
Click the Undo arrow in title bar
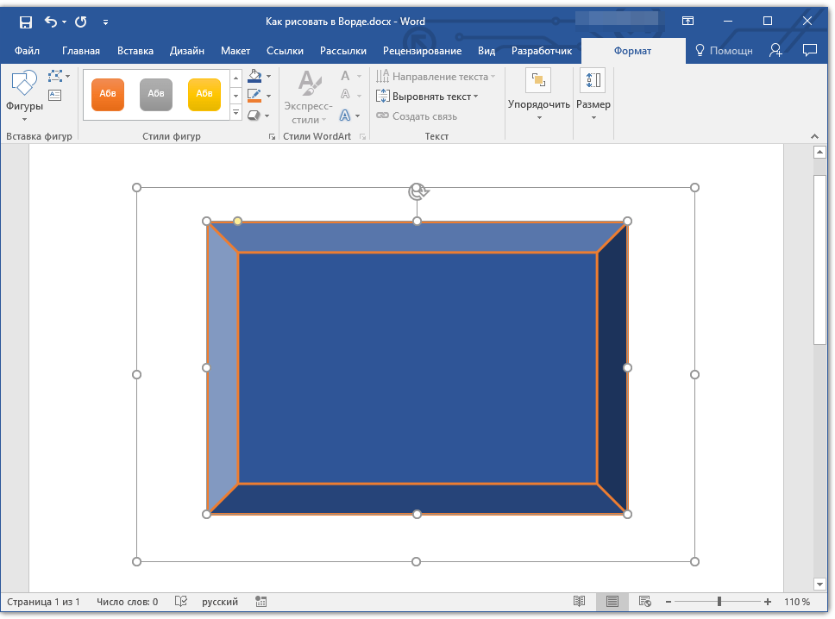coord(50,22)
